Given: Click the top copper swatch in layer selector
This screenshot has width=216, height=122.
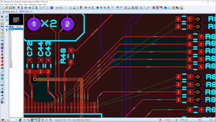Looking at the screenshot, I should coord(3,120).
